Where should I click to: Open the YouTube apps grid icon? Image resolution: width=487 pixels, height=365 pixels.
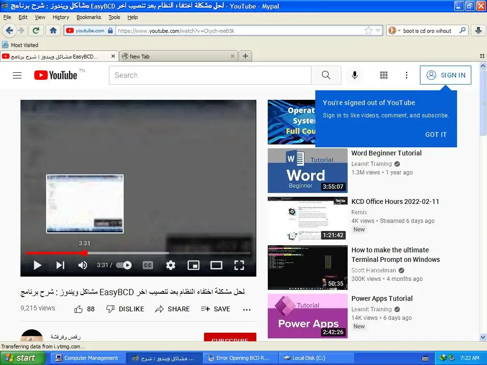pos(384,75)
